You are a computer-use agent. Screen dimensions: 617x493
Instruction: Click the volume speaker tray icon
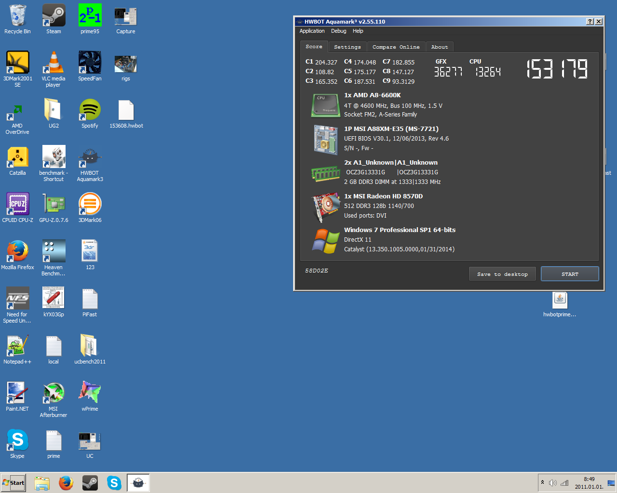point(553,483)
